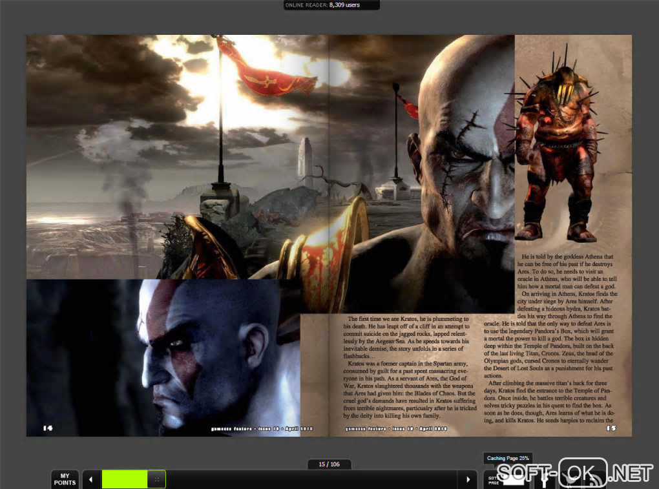Go to the previous page with left arrow
659x489 pixels.
(x=91, y=479)
